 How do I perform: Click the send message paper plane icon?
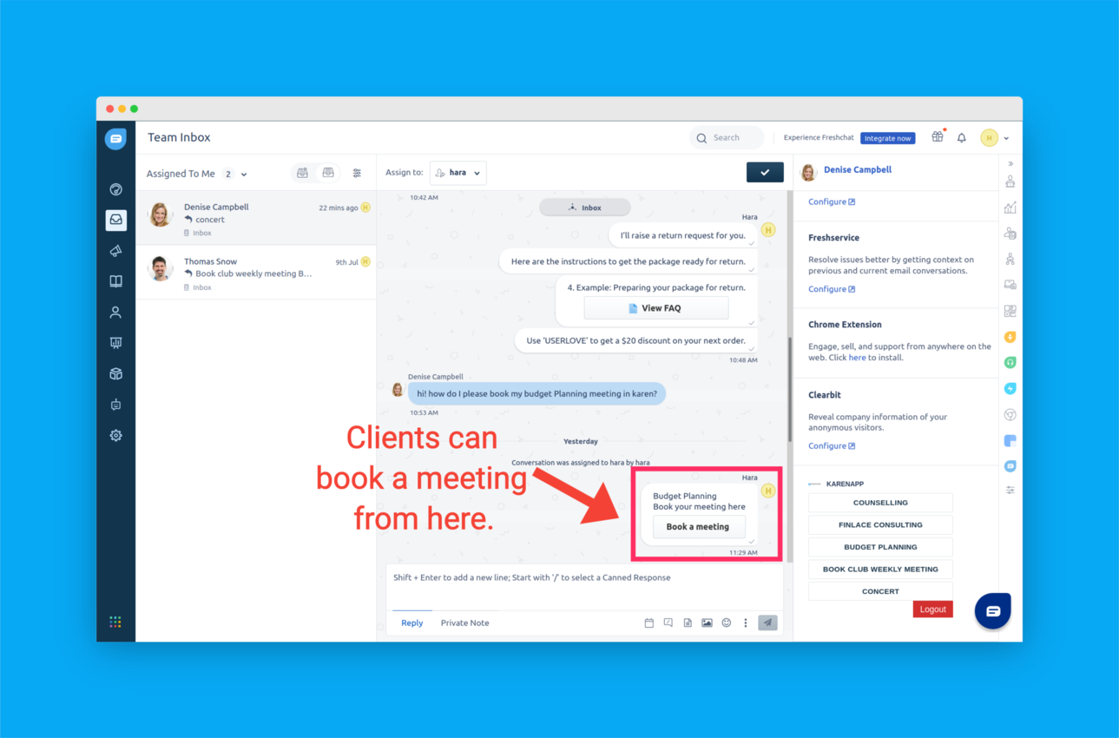click(767, 623)
